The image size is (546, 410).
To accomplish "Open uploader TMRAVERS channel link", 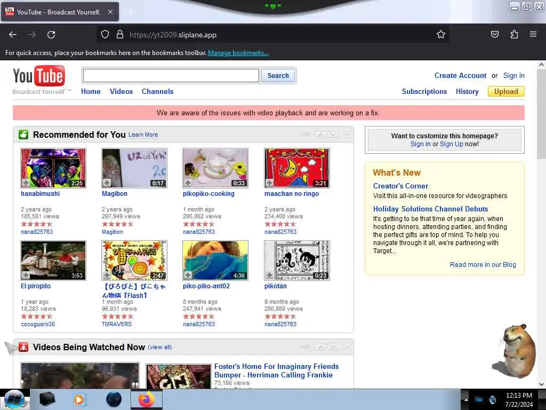I will tap(117, 324).
